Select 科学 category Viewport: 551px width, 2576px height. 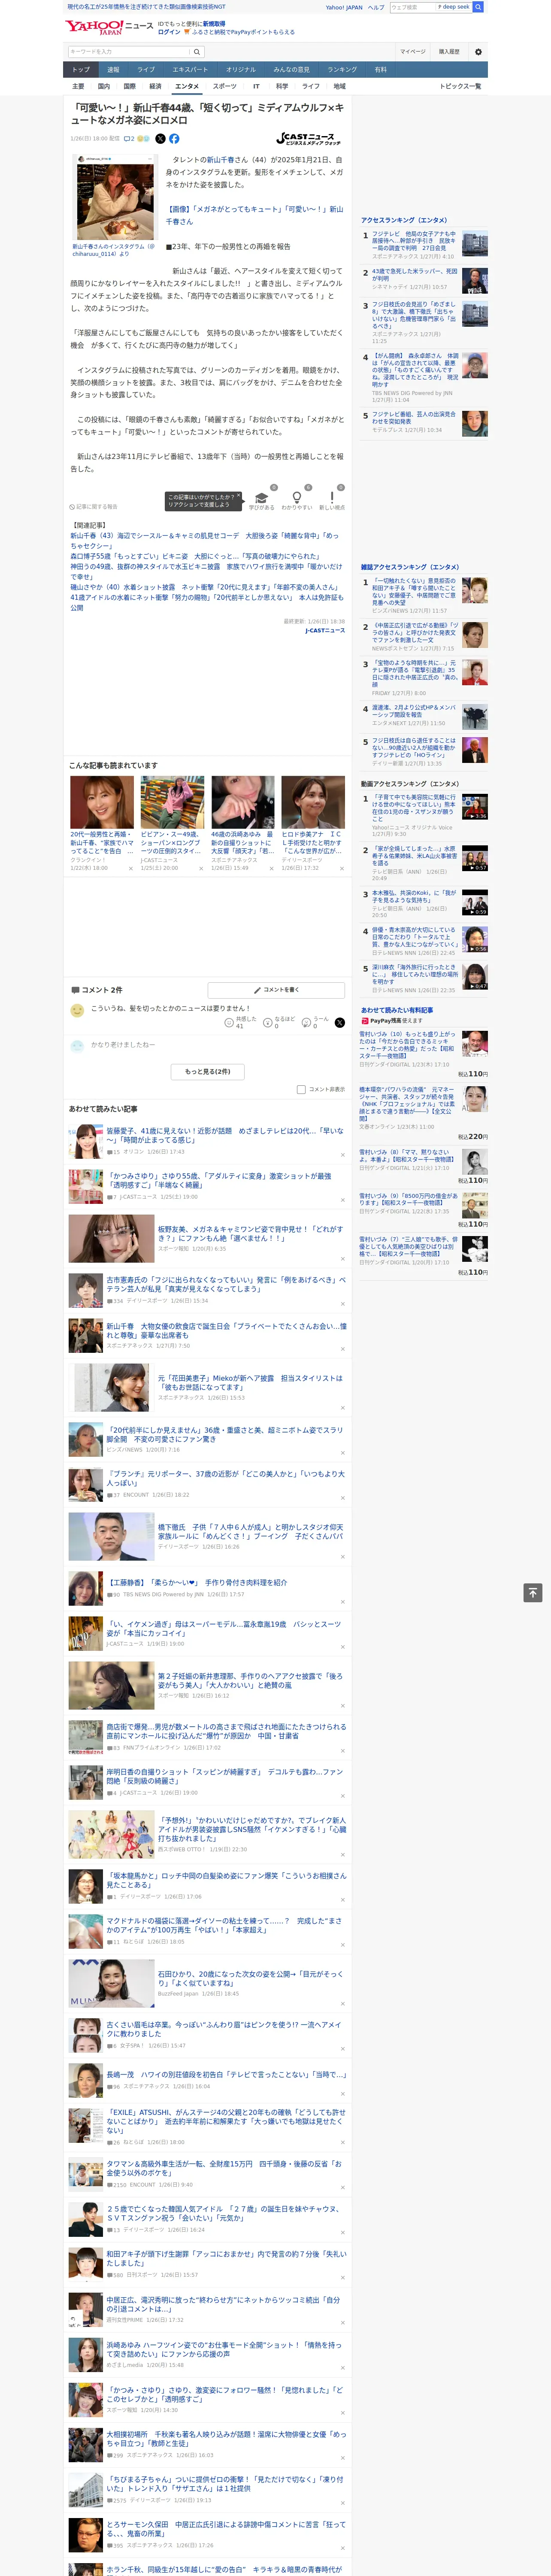point(282,86)
